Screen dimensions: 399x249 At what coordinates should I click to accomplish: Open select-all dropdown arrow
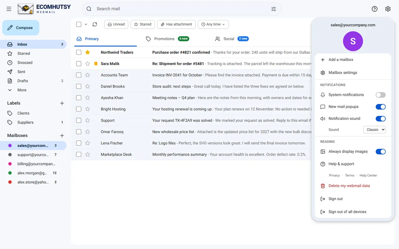[x=86, y=24]
